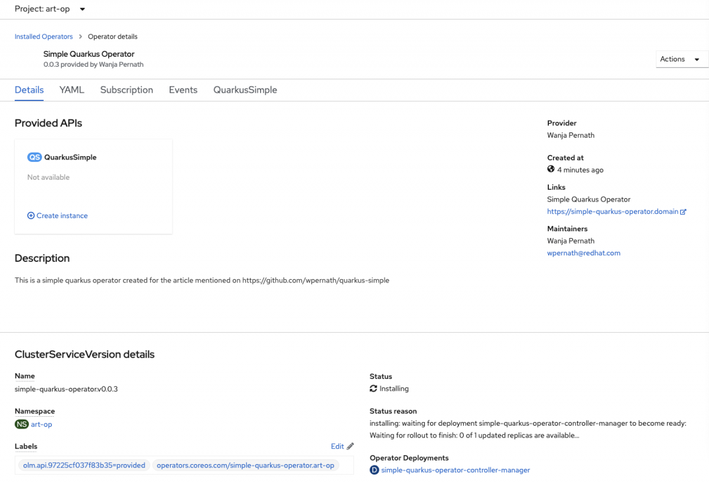Click the Create instance link
The image size is (709, 483).
pyautogui.click(x=61, y=215)
